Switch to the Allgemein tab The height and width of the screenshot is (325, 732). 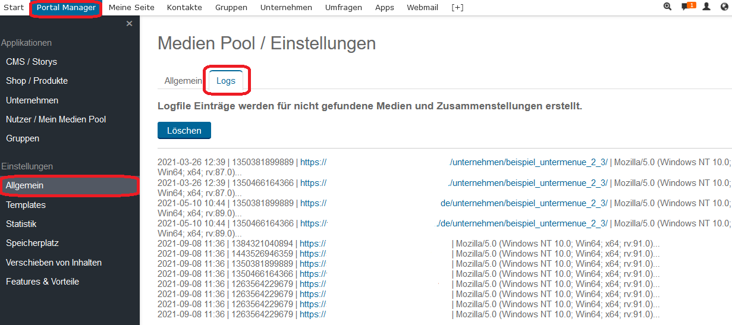(x=183, y=81)
